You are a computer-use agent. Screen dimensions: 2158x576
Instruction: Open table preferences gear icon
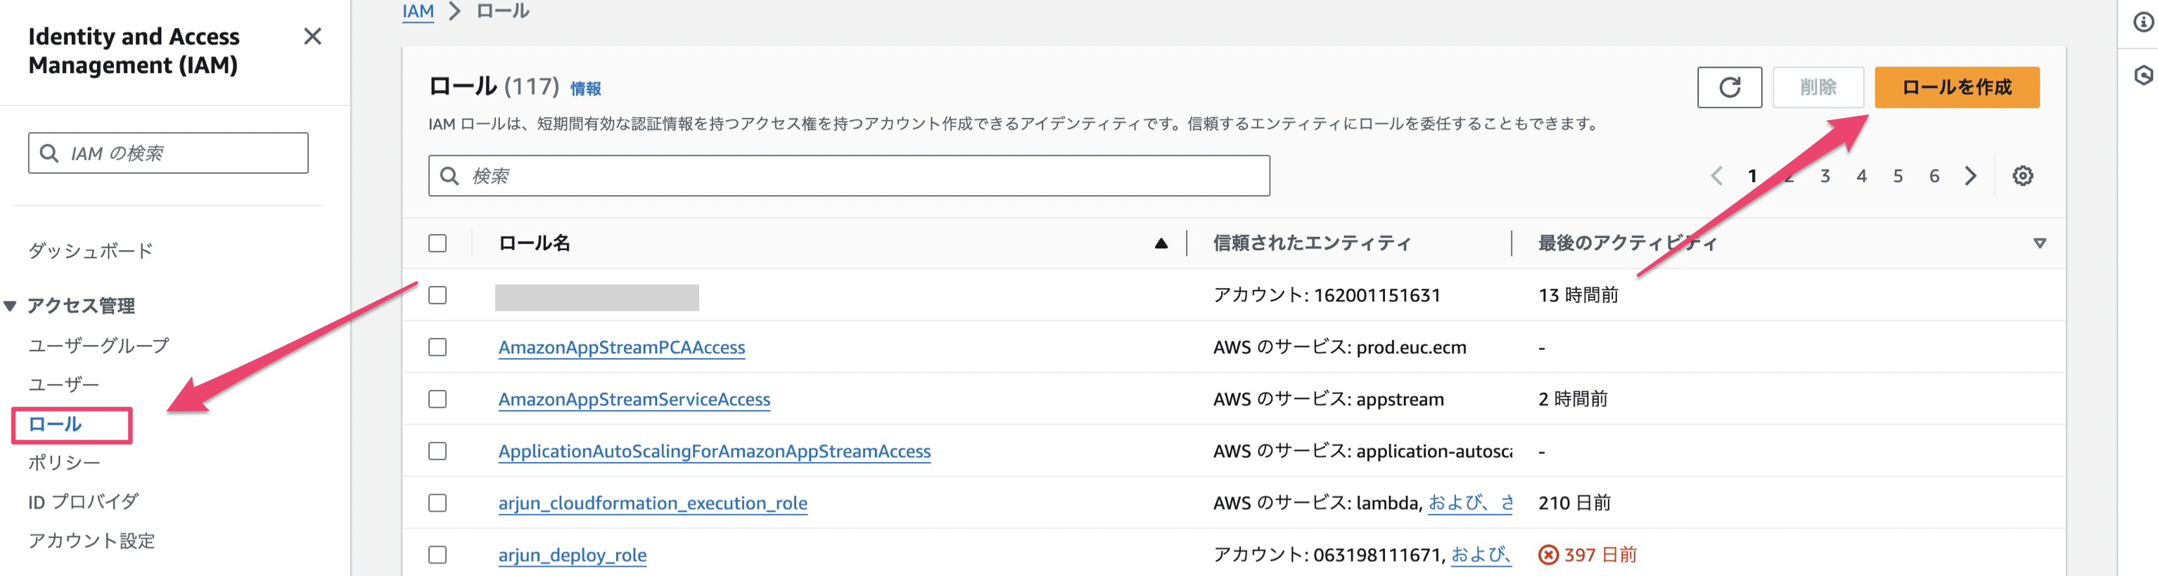pyautogui.click(x=2022, y=176)
